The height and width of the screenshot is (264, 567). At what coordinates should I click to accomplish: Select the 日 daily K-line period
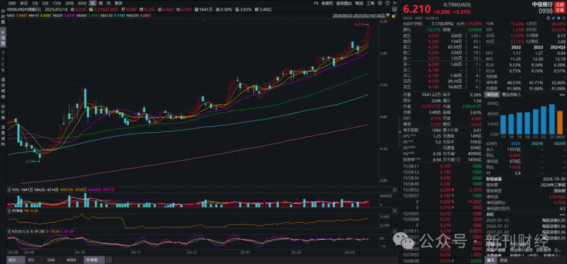click(x=93, y=3)
